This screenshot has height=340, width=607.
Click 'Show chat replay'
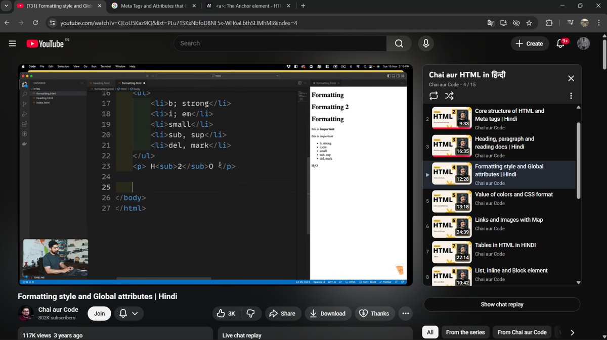pyautogui.click(x=502, y=304)
